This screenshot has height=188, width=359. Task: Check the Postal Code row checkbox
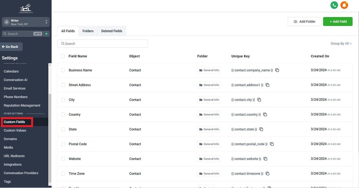63,144
